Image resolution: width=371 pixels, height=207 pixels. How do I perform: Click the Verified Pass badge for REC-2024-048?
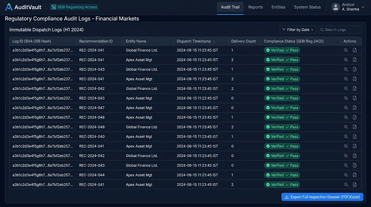pos(282,118)
